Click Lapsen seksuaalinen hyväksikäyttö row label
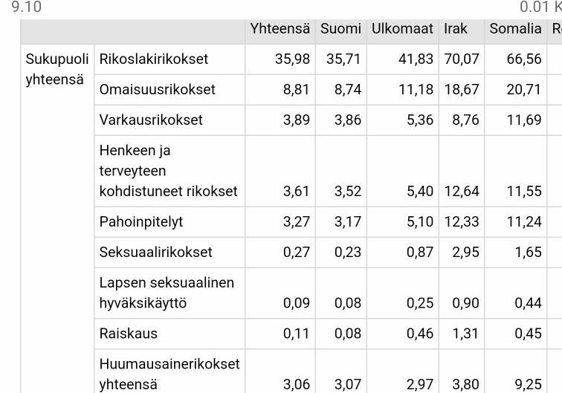The height and width of the screenshot is (393, 562). click(x=167, y=293)
